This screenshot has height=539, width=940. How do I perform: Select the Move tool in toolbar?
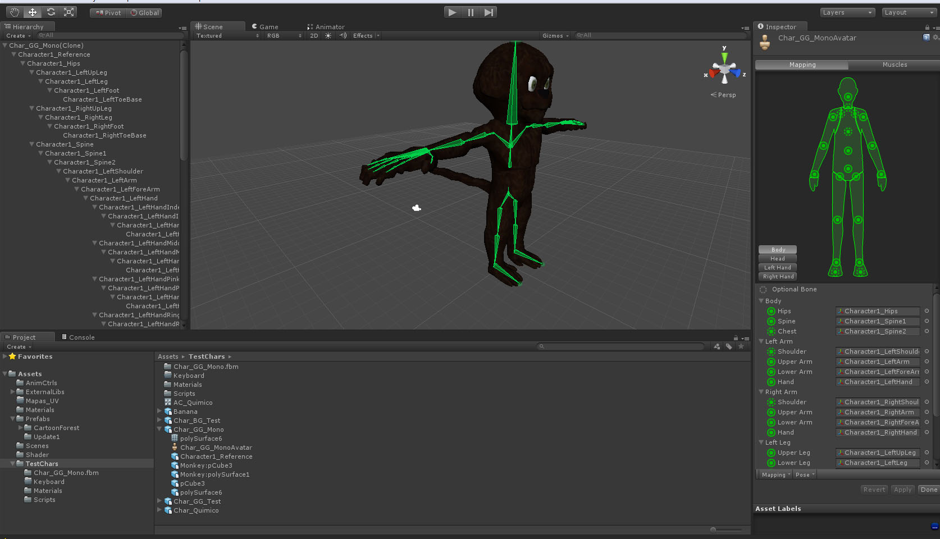pos(33,12)
